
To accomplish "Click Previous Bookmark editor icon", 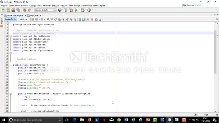I will (67, 19).
